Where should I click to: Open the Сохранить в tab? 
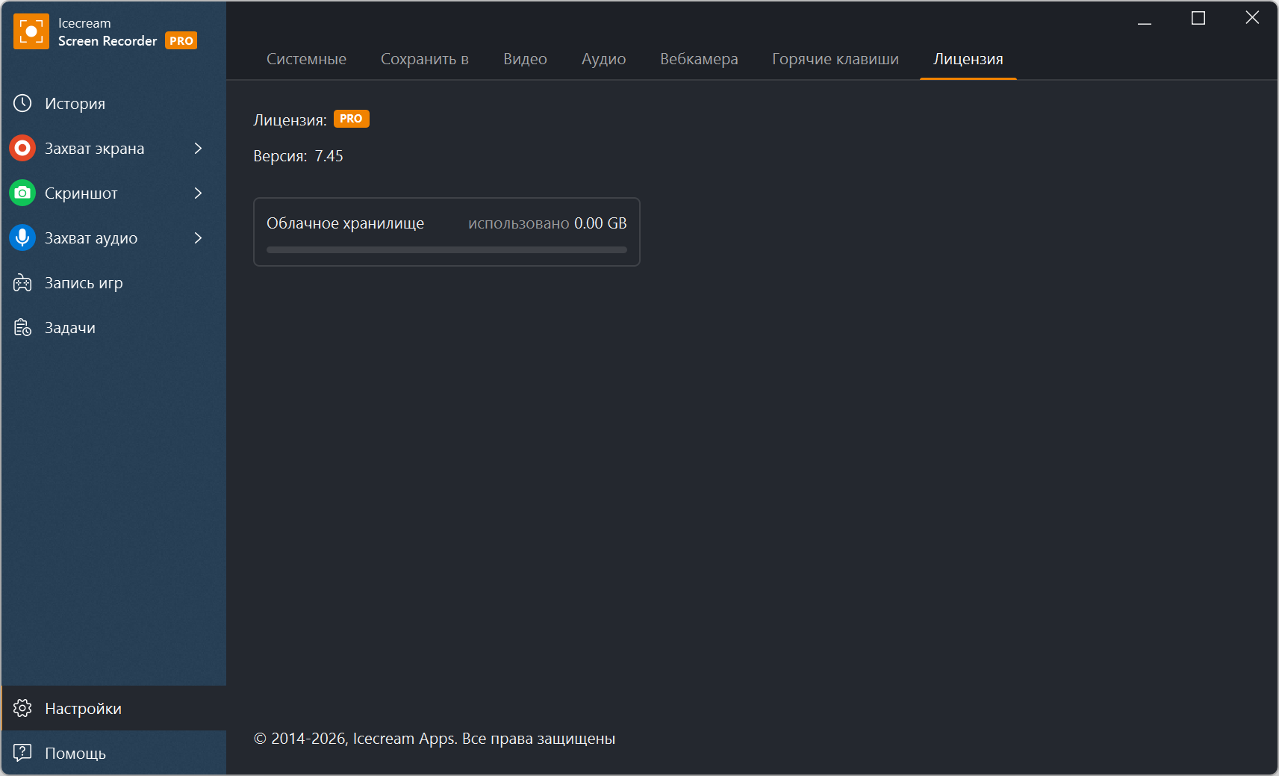coord(424,59)
